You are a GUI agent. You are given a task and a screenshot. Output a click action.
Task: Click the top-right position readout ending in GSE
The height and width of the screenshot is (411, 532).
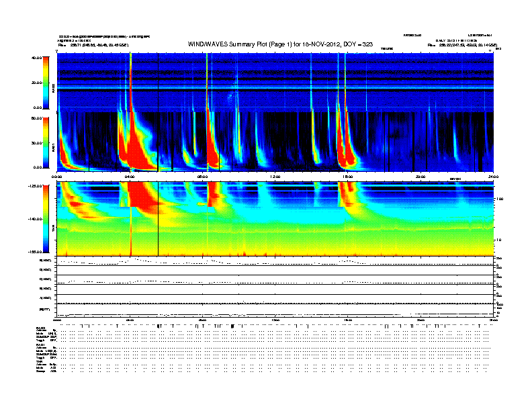(x=462, y=45)
